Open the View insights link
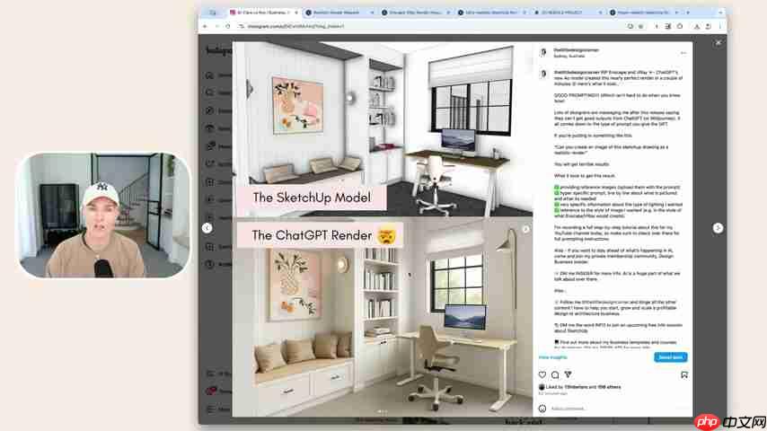Screen dimensions: 767x431 click(x=552, y=357)
